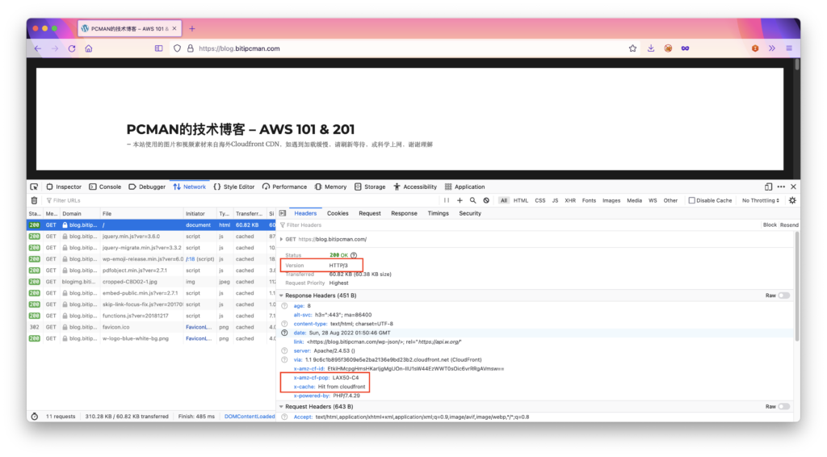
Task: Clear the network log with trash icon
Action: (x=34, y=200)
